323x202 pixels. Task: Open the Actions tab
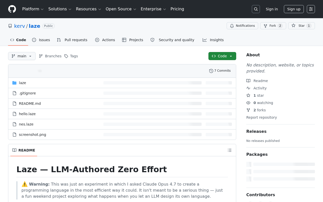click(x=105, y=40)
